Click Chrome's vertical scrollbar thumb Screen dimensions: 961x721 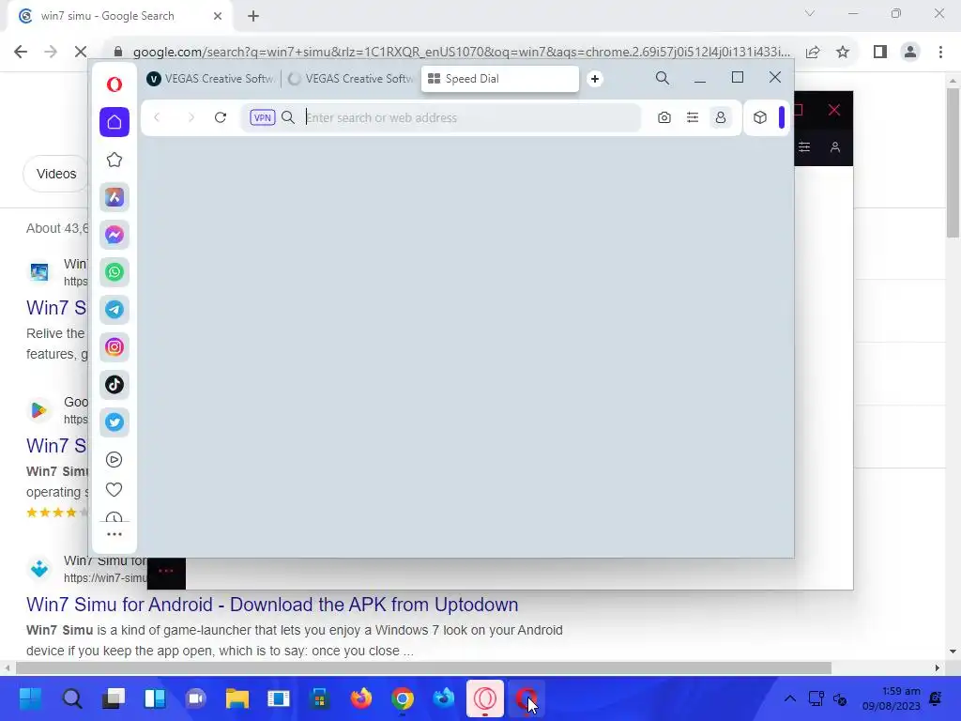953,161
